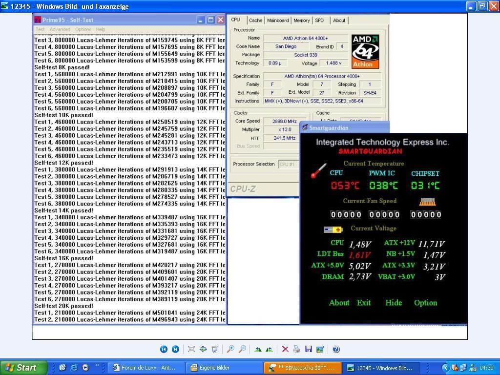Click the red LDT Bus voltage 1,61V
The image size is (500, 375).
pyautogui.click(x=360, y=255)
